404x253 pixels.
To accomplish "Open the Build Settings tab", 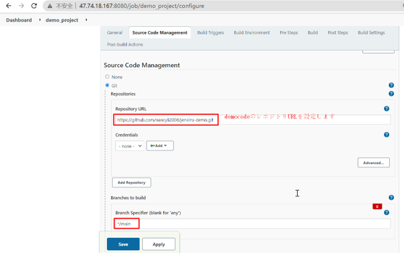I will tap(371, 33).
